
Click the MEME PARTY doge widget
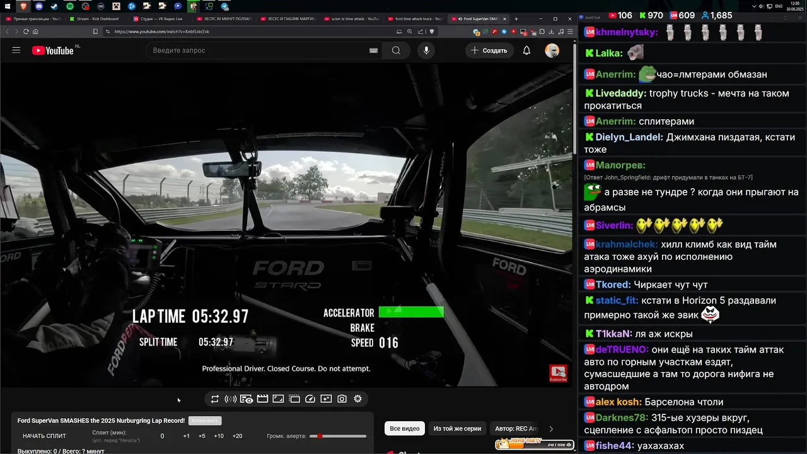click(535, 445)
